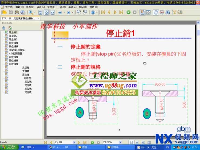This screenshot has width=200, height=150.
Task: Click the Windows 开始 Start button
Action: tap(9, 147)
